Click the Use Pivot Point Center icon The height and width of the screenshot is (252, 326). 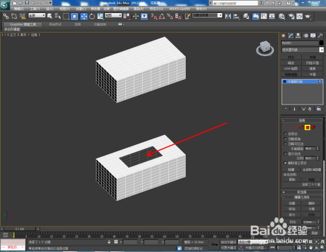[126, 16]
